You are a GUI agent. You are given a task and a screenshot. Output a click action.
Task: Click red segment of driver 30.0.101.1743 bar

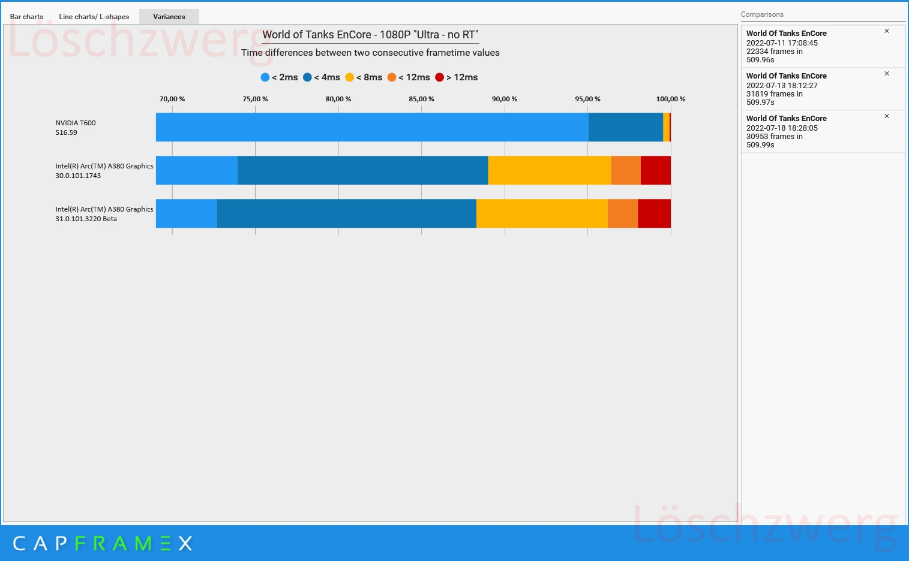[656, 170]
